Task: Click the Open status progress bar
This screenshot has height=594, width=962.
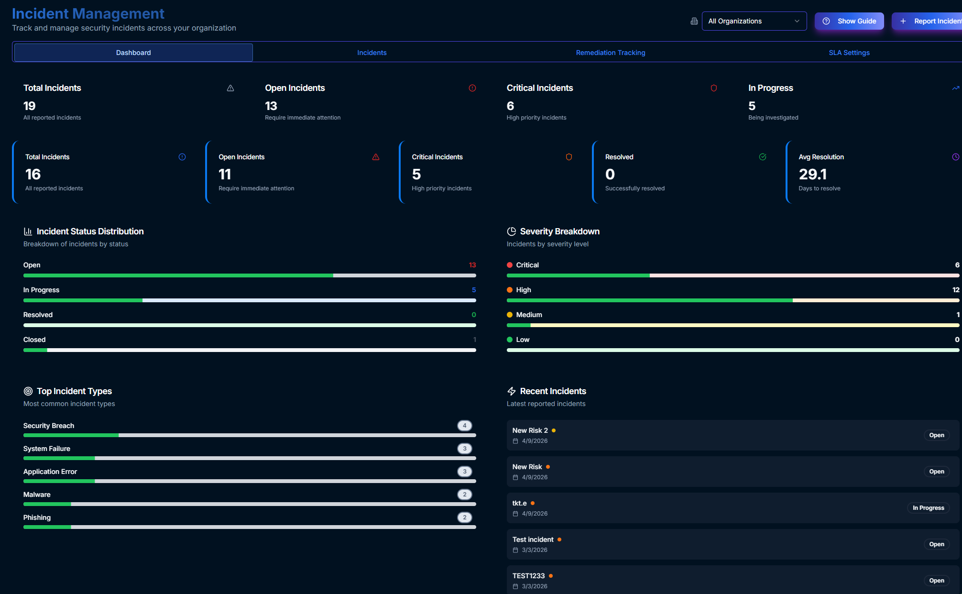Action: pyautogui.click(x=250, y=275)
